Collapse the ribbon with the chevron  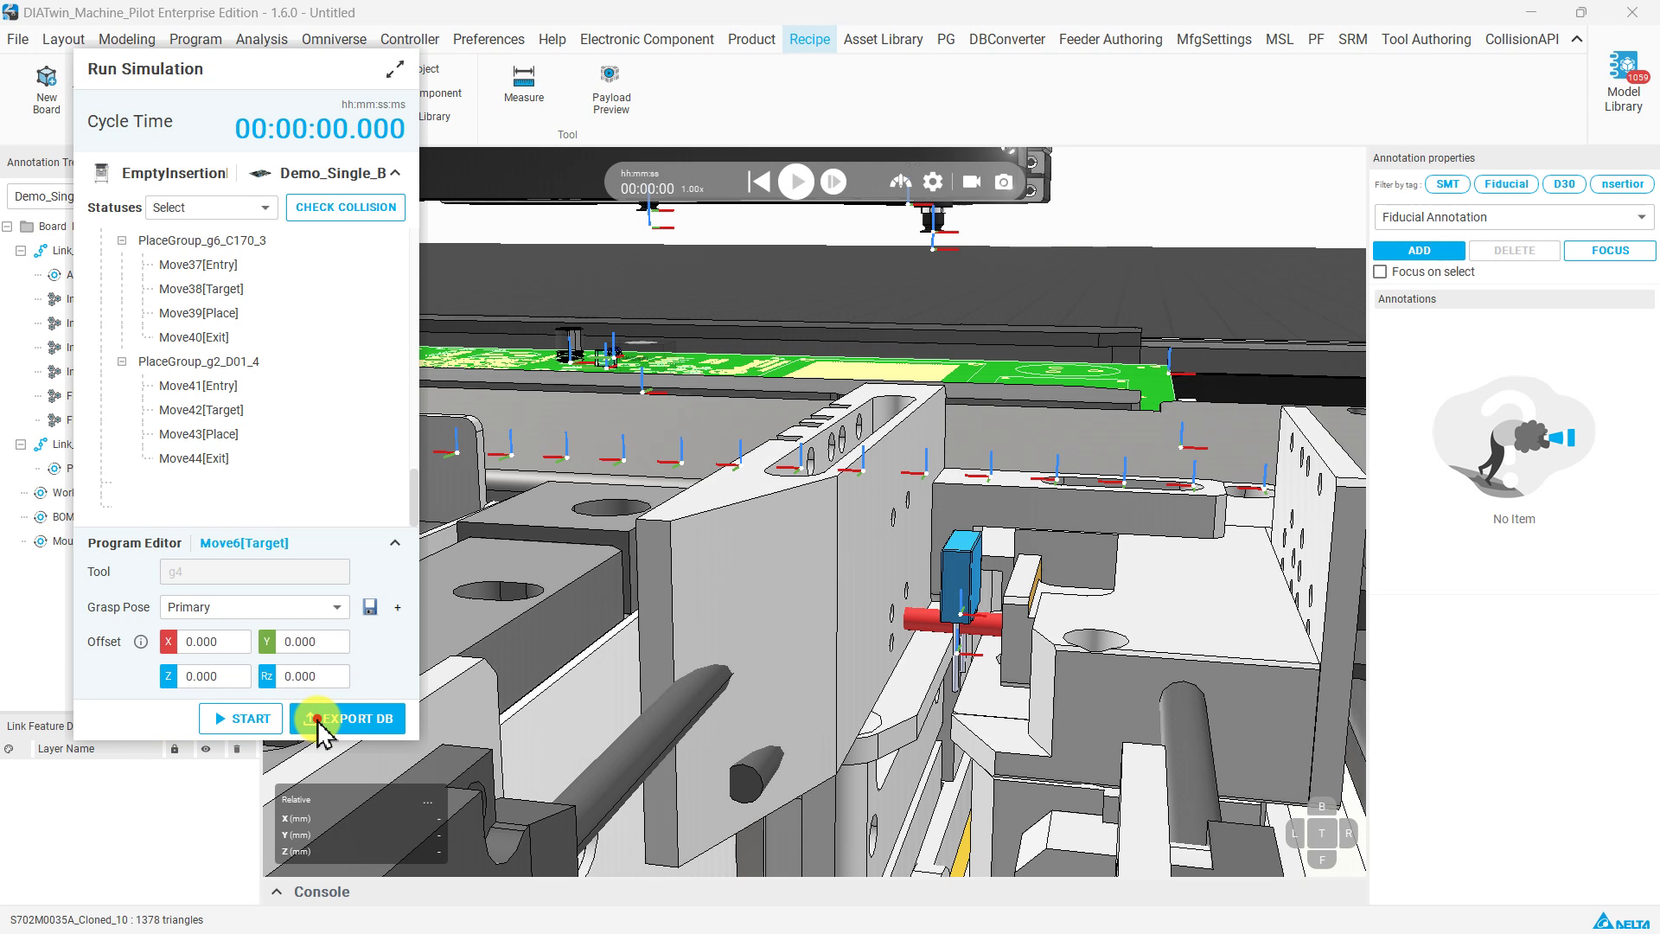click(x=1577, y=39)
